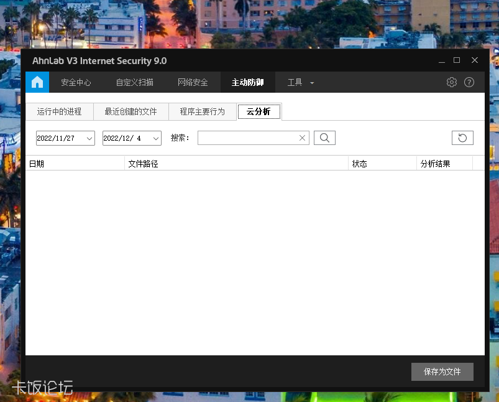Click the 保存为文件 button
This screenshot has height=402, width=499.
(x=442, y=372)
